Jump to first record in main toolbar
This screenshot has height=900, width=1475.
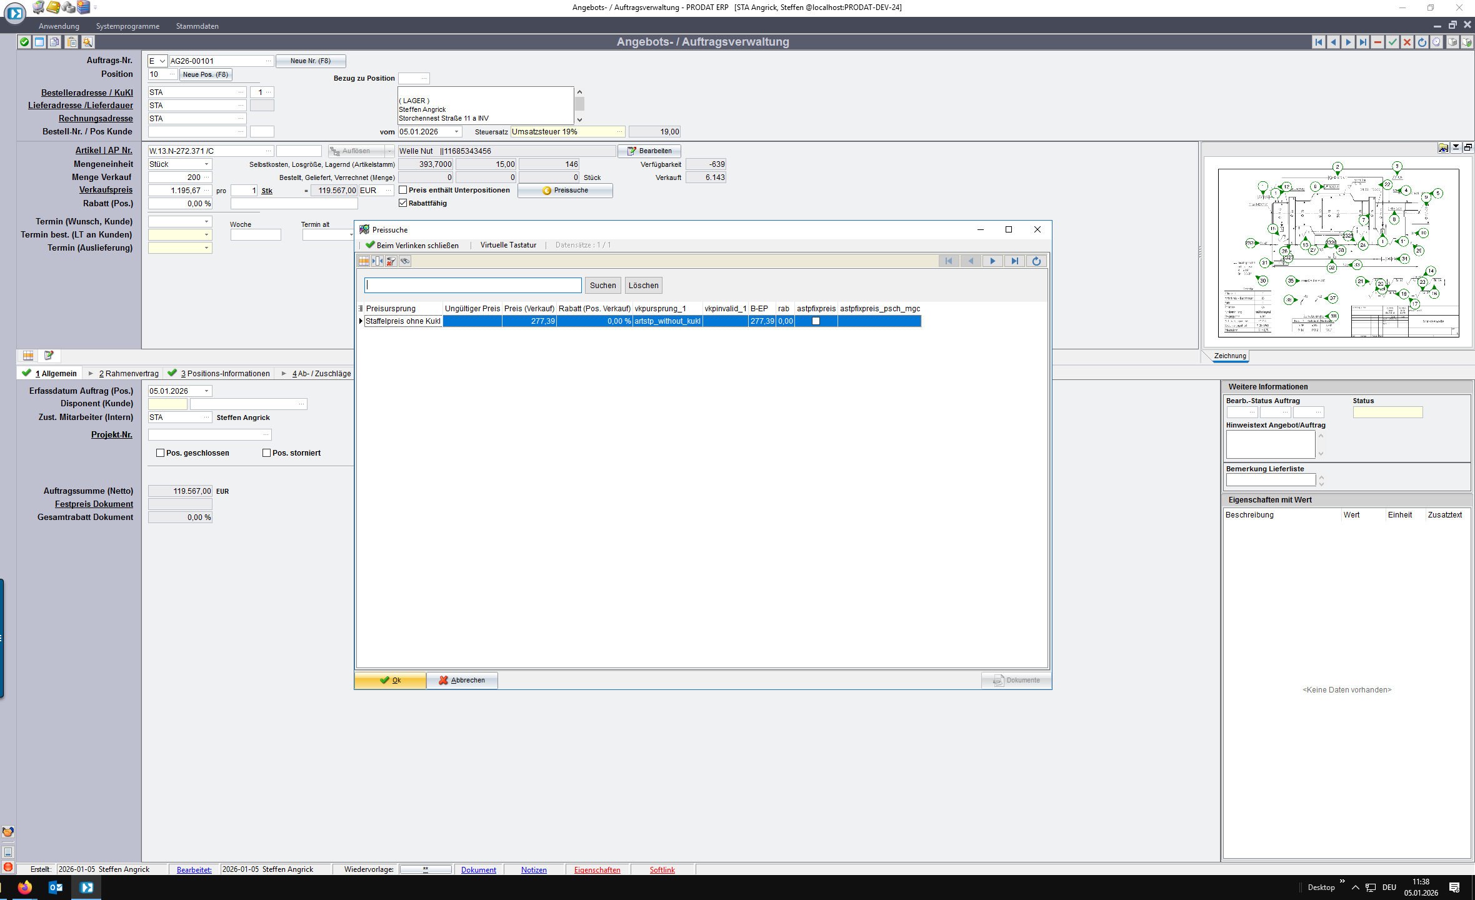[1319, 42]
